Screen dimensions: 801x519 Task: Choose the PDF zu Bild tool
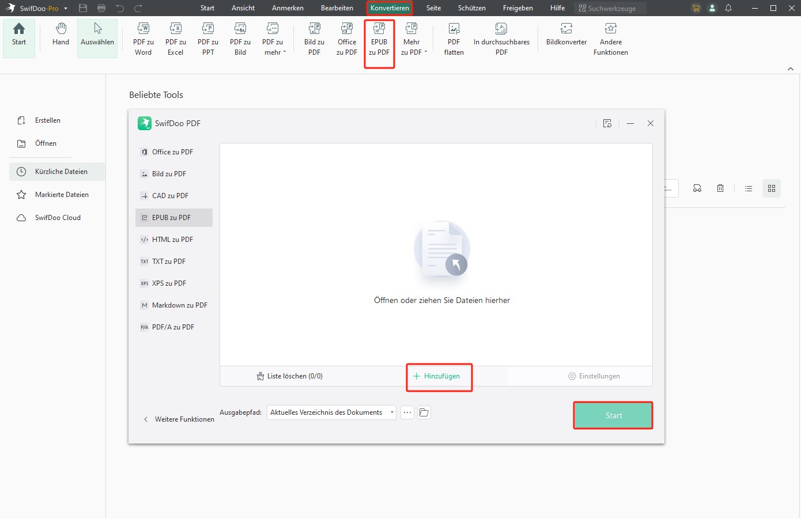(x=240, y=39)
